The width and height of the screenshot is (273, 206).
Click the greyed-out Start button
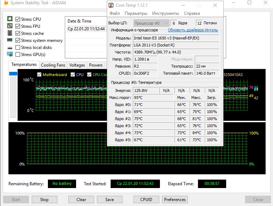point(16,200)
